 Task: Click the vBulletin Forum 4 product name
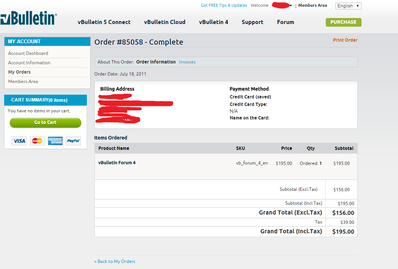point(117,163)
